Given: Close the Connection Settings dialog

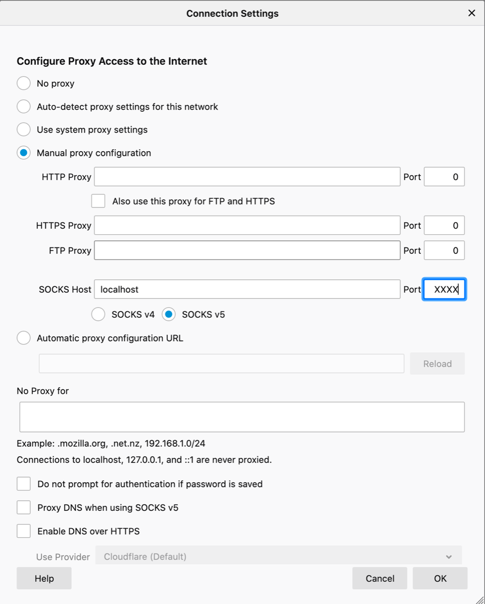Looking at the screenshot, I should (471, 13).
